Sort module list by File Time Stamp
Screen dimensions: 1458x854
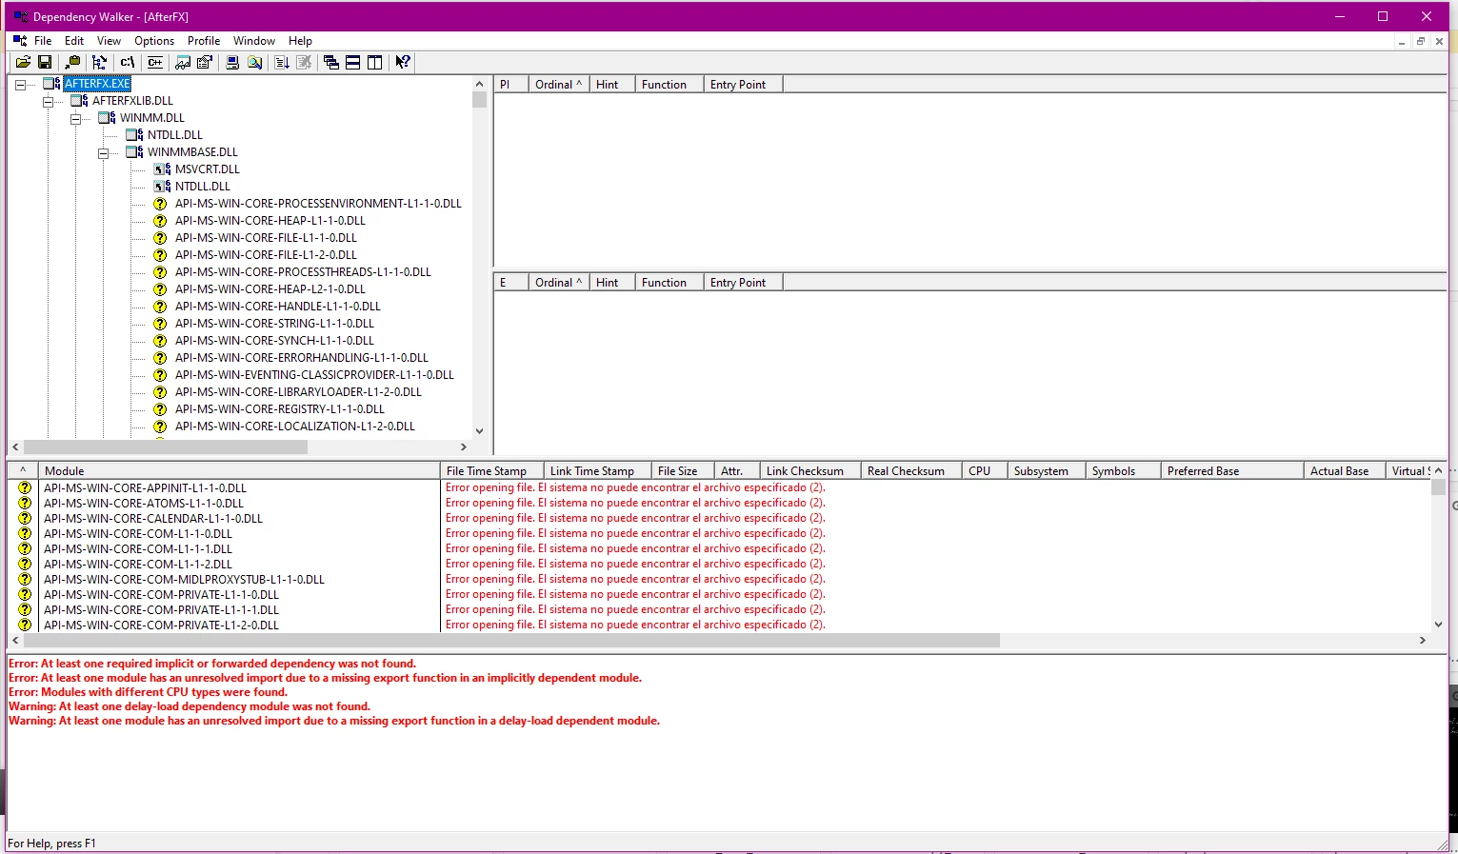coord(492,471)
